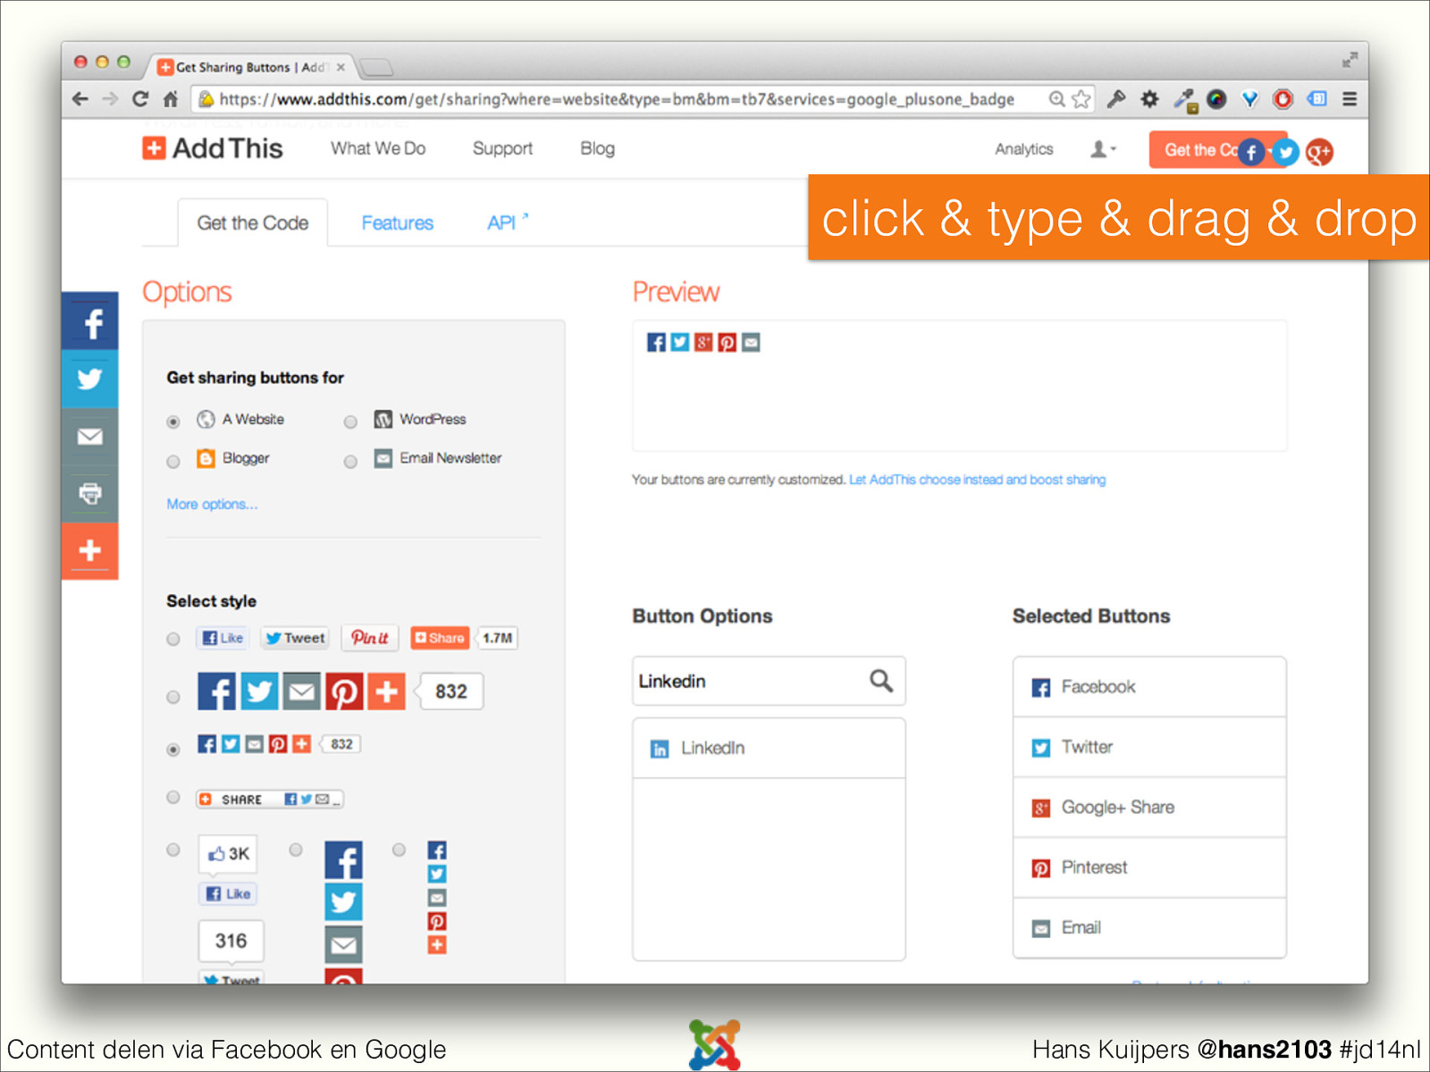The image size is (1430, 1072).
Task: Click the red circular extension icon
Action: pos(1283,99)
